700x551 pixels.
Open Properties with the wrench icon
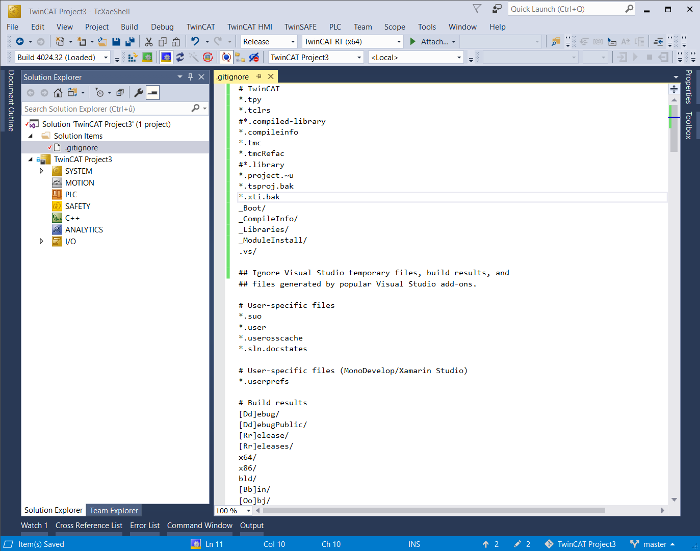tap(138, 93)
